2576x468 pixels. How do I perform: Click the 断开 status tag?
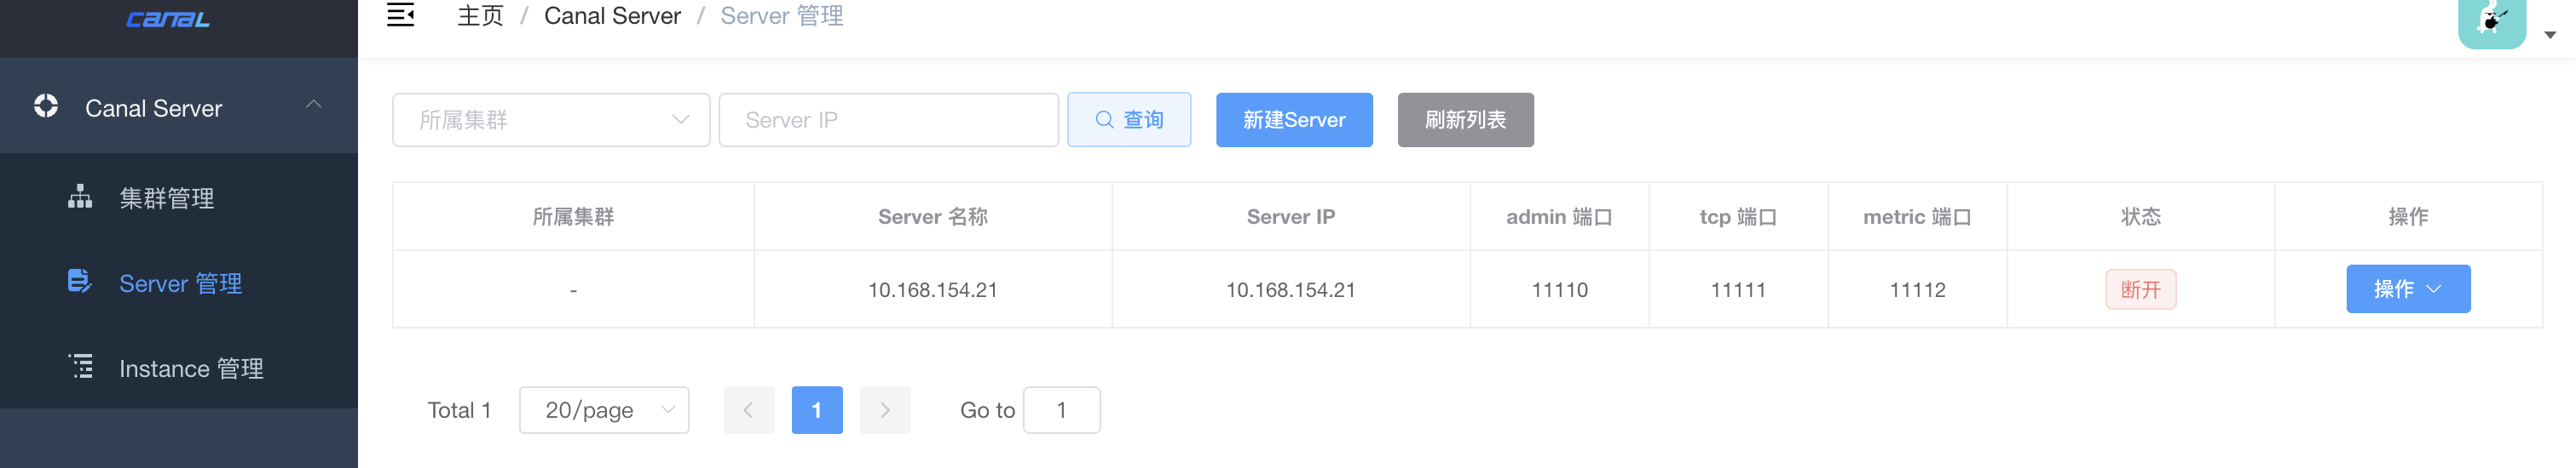[x=2140, y=289]
